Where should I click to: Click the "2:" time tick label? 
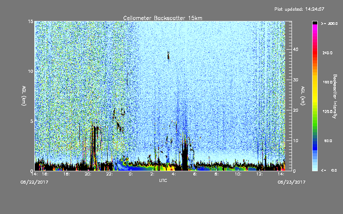[x=152, y=174]
